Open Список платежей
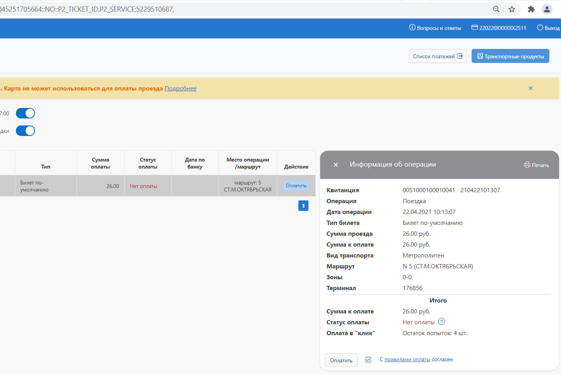Screen dimensions: 561x374 pos(438,56)
